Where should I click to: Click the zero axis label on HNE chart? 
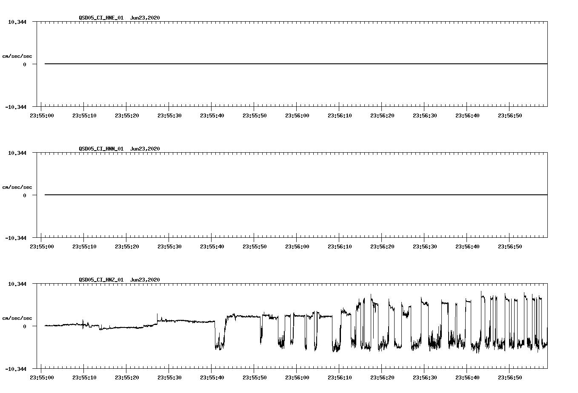25,64
